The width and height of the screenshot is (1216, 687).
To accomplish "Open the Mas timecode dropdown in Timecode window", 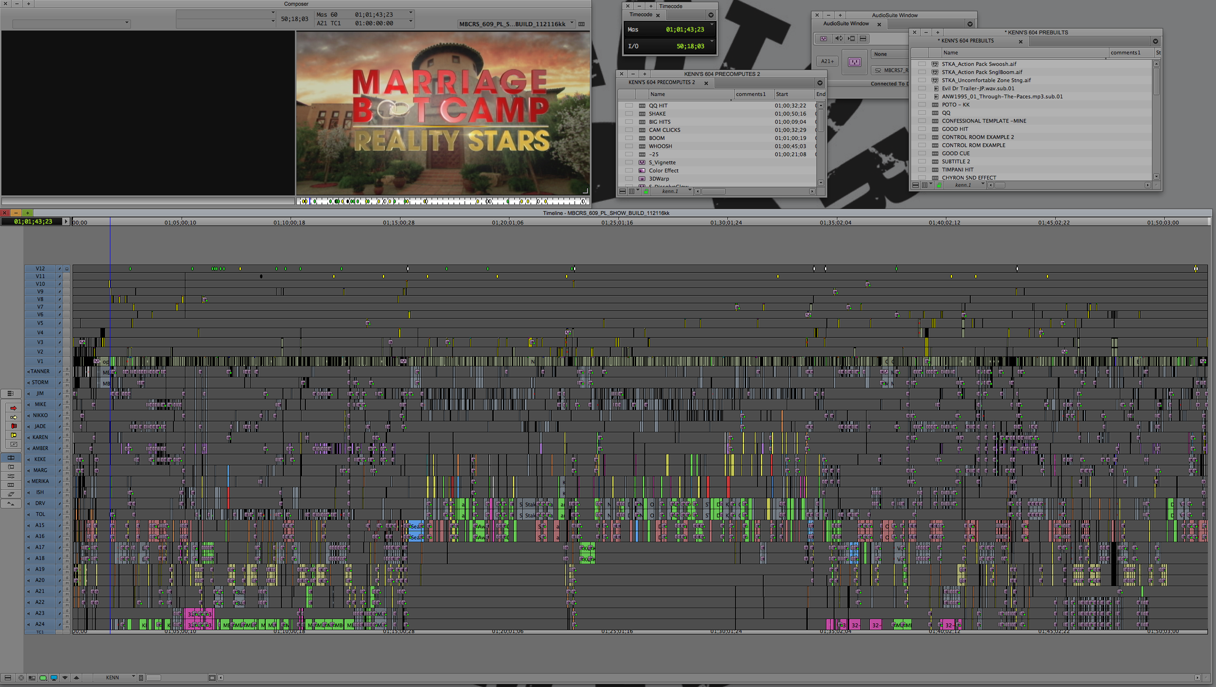I will [x=712, y=25].
